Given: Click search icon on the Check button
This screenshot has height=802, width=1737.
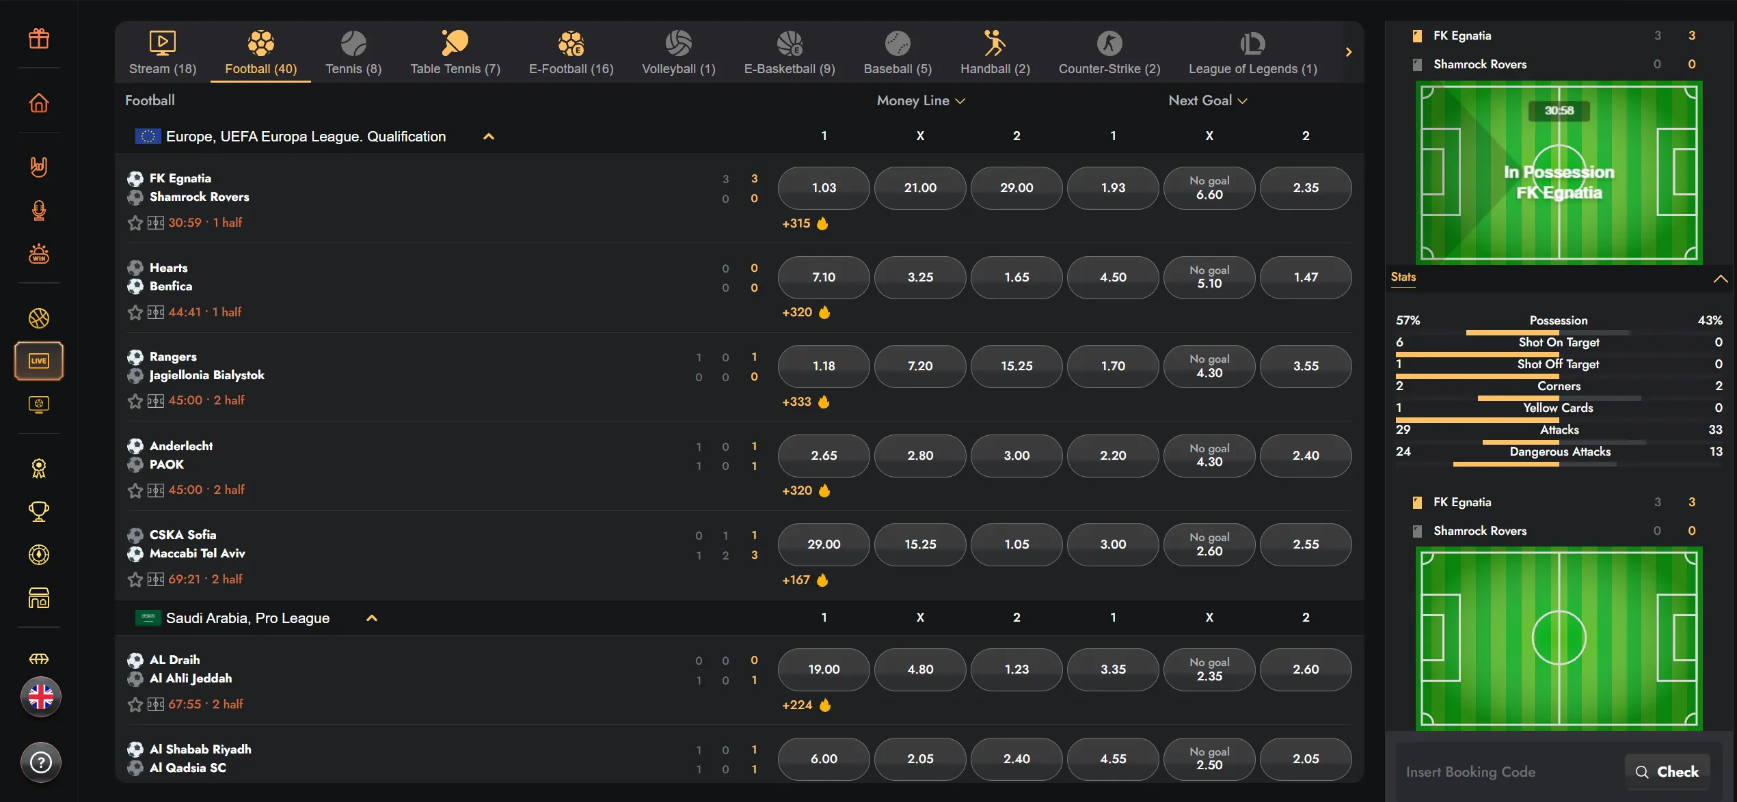Looking at the screenshot, I should coord(1642,772).
